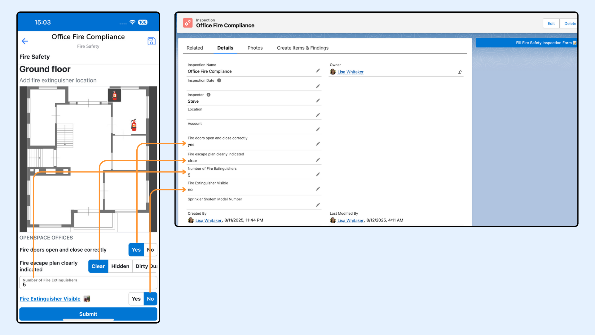Select Yes for fire doors question

136,250
